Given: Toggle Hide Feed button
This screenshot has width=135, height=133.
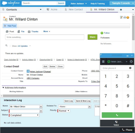Looking at the screenshot, I should tap(10, 26).
